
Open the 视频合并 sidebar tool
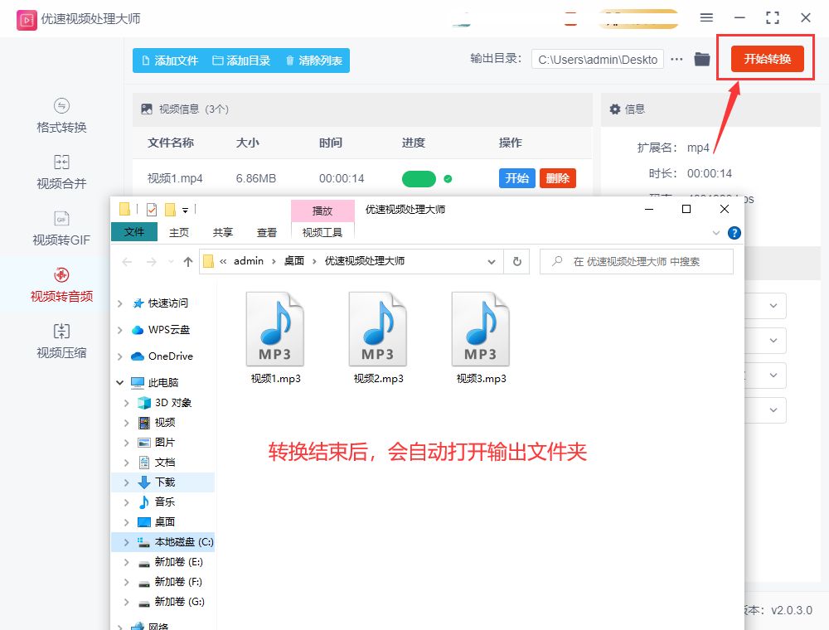click(61, 172)
